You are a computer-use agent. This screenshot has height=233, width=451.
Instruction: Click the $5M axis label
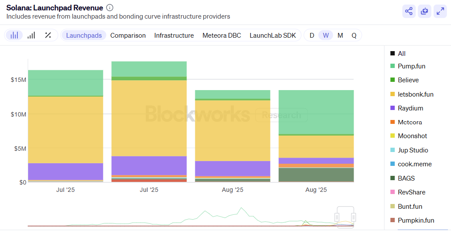coord(20,149)
